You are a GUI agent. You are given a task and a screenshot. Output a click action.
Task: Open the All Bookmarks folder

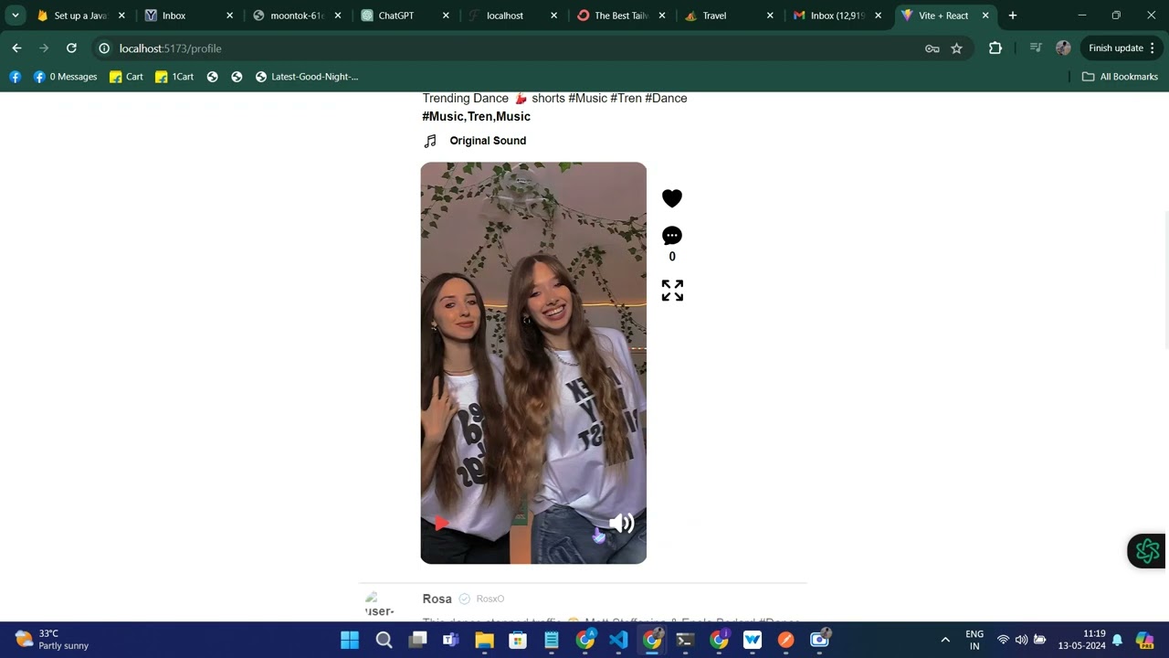(x=1120, y=77)
